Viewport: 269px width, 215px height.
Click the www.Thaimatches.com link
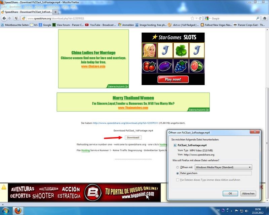click(x=133, y=108)
